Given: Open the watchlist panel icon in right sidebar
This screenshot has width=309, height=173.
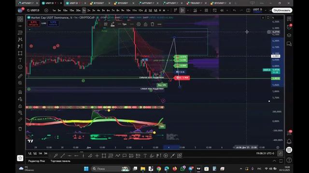Looking at the screenshot, I should [289, 19].
